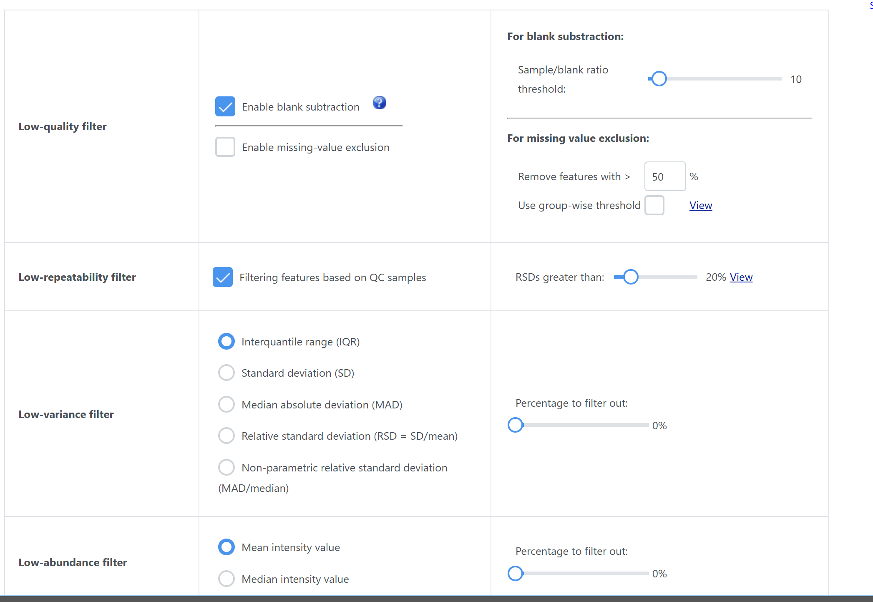Choose Median absolute deviation (MAD)
The height and width of the screenshot is (602, 873).
(x=226, y=404)
